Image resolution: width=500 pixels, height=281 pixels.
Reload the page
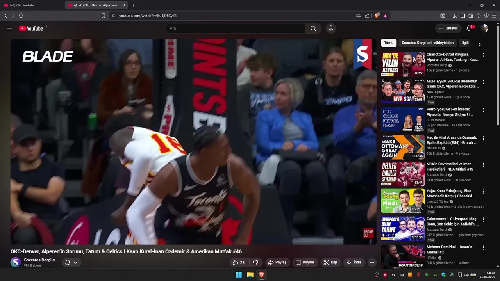(21, 16)
